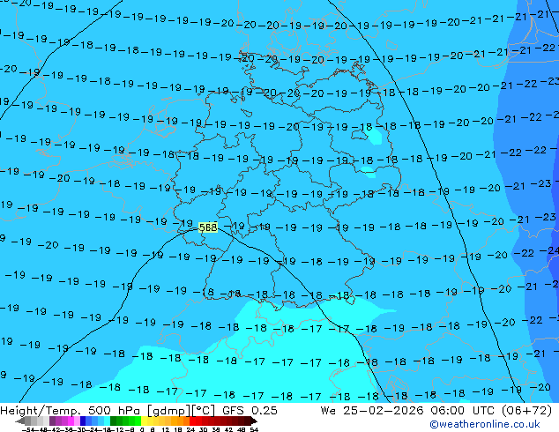Click the 568 geopotential contour label
559x432 pixels.
click(208, 227)
